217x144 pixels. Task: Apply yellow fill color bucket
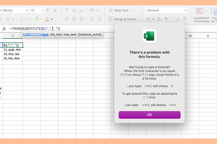(x=37, y=19)
